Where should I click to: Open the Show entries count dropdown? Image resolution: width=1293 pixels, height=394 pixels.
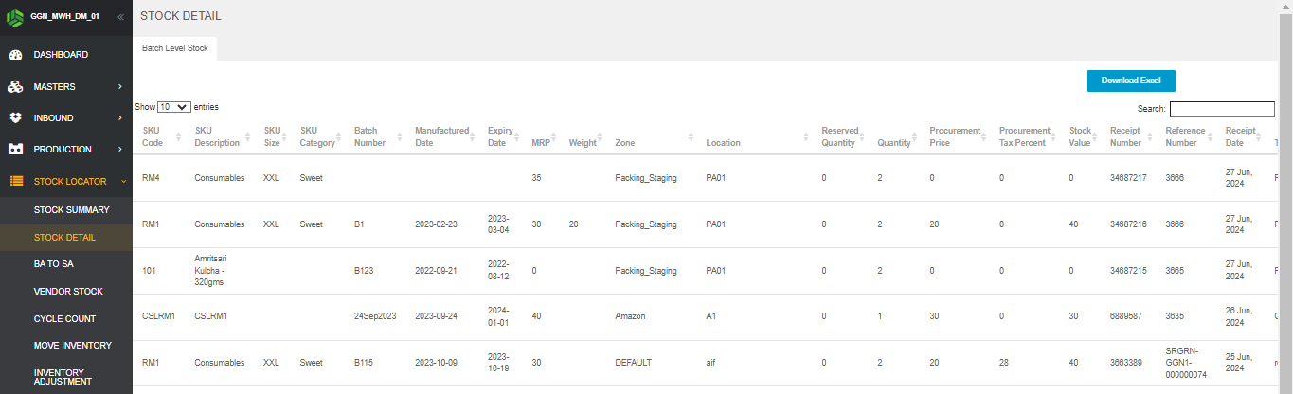tap(174, 108)
